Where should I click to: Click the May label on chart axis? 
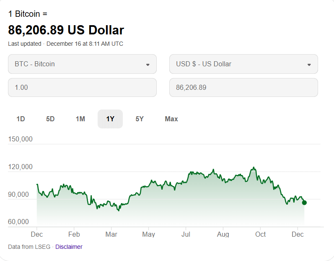(148, 234)
